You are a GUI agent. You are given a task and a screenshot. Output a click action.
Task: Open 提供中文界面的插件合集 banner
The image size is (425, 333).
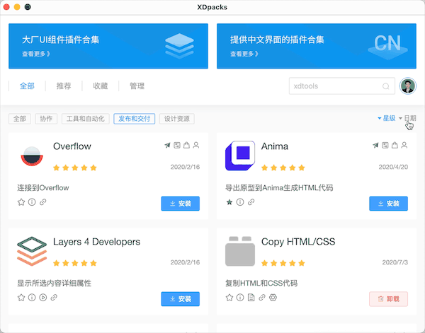[x=317, y=46]
